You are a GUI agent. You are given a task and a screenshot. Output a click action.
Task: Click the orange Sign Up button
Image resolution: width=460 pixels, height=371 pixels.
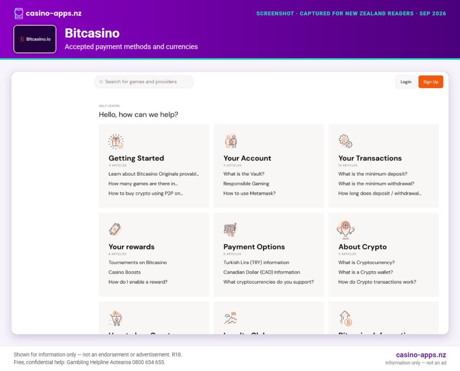(431, 82)
